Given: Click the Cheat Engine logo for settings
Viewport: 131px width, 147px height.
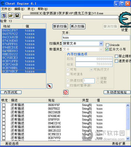Looking at the screenshot, I should pyautogui.click(x=125, y=20).
